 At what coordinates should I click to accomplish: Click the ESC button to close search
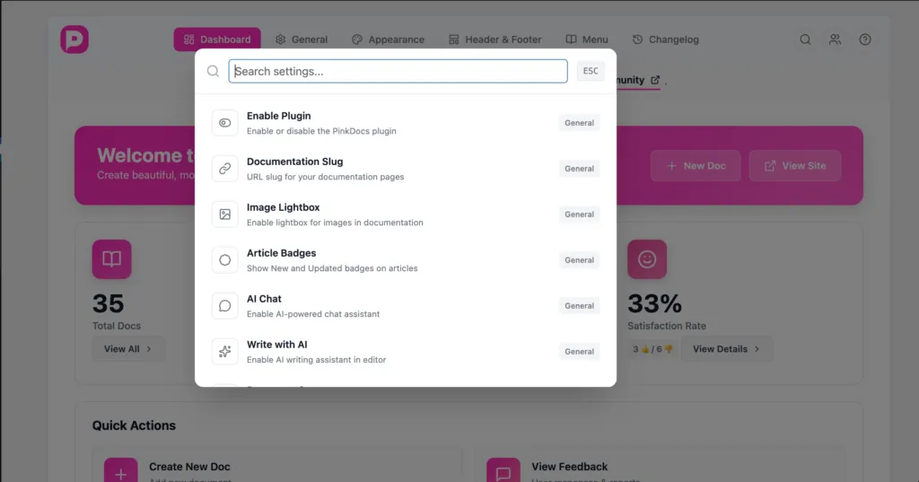click(x=591, y=71)
